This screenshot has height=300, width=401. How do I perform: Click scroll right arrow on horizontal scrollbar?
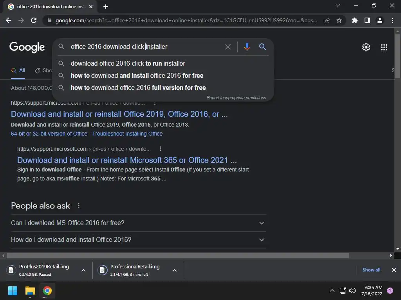(391, 255)
